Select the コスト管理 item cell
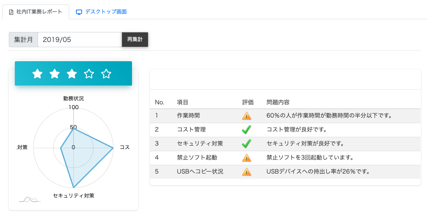 pos(191,129)
